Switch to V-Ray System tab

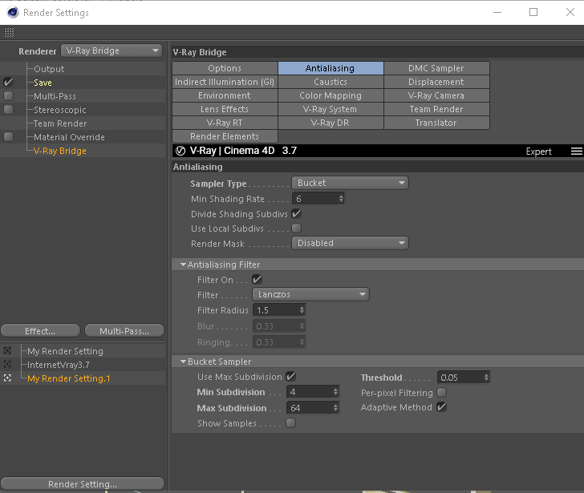tap(331, 109)
